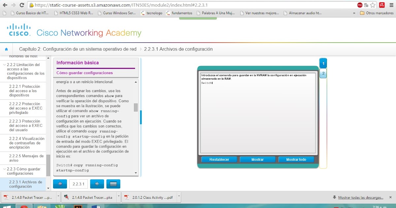
Task: Navigate forward with the blue arrow button
Action: [97, 184]
